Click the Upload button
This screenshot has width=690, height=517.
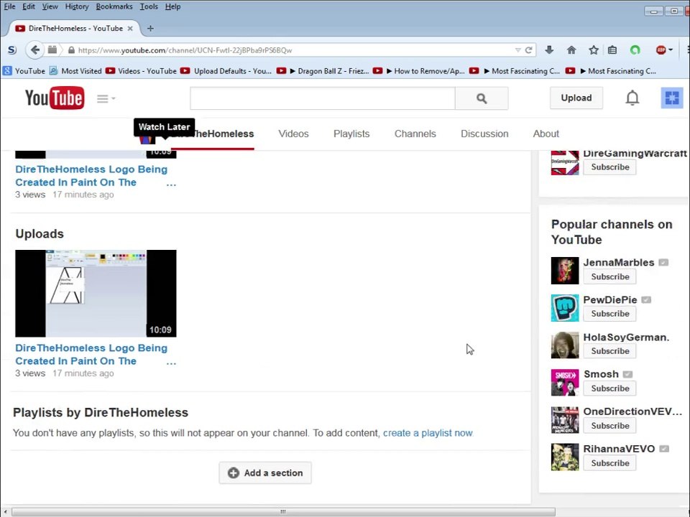576,98
